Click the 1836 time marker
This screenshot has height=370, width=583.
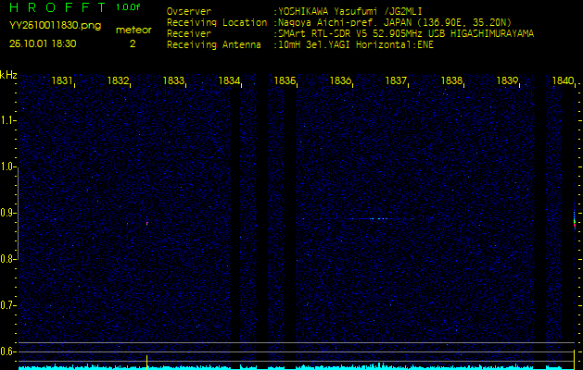point(340,80)
